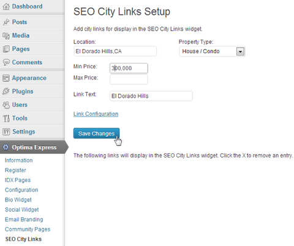Click the Appearance icon in sidebar
This screenshot has width=294, height=246.
(x=6, y=78)
